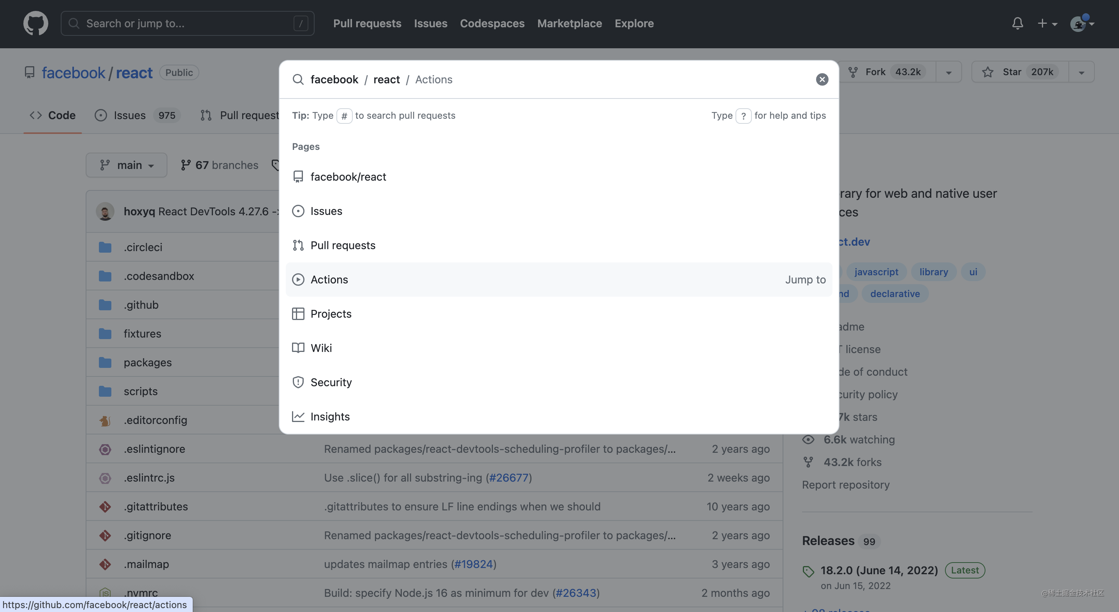
Task: Click the GitHub Octocat logo
Action: click(x=35, y=23)
